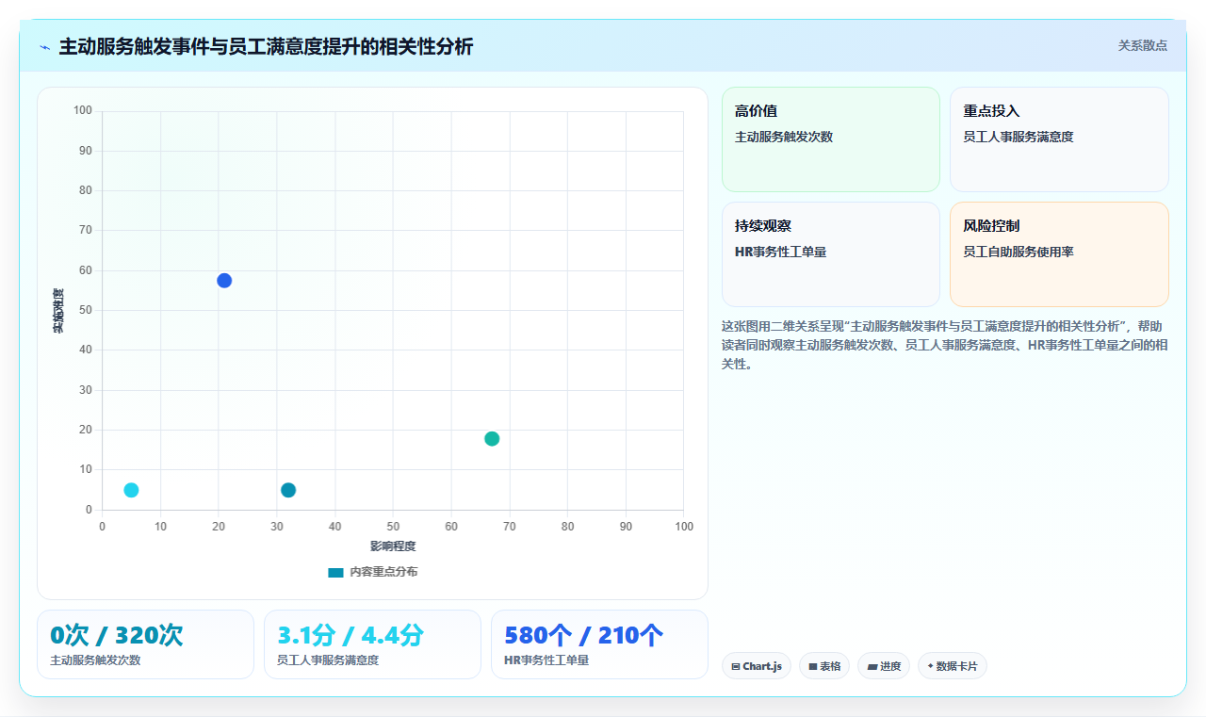
Task: Select the light cyan scatter point near the origin
Action: (x=131, y=490)
